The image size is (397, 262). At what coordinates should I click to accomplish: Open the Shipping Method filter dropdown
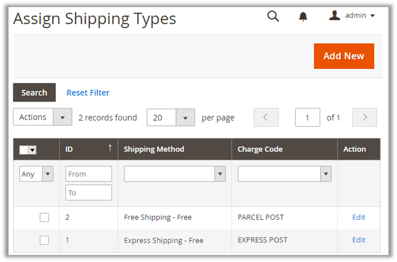[x=175, y=174]
